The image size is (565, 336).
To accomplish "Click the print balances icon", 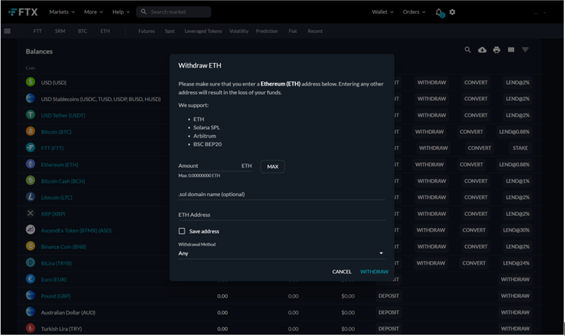I will tap(497, 50).
